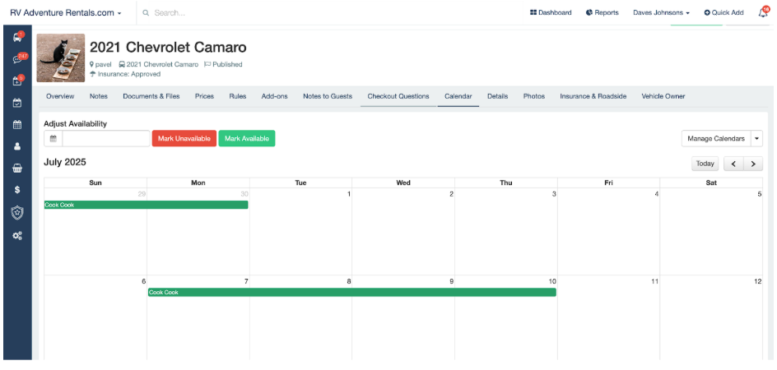Click the calendar grid icon in sidebar

17,125
